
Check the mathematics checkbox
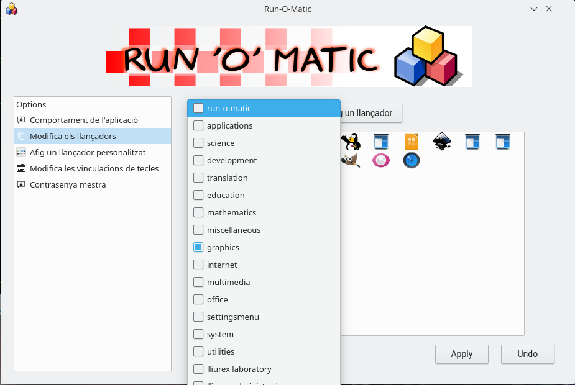(x=198, y=212)
